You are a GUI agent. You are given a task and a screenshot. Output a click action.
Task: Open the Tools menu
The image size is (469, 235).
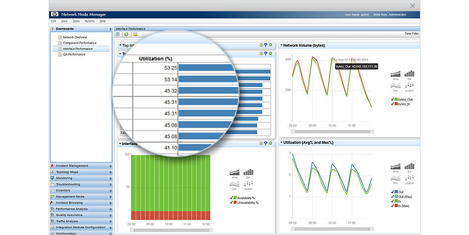pos(76,21)
